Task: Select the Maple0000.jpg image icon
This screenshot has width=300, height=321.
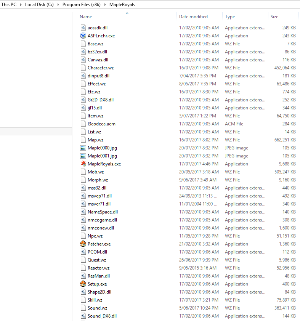Action: click(83, 148)
